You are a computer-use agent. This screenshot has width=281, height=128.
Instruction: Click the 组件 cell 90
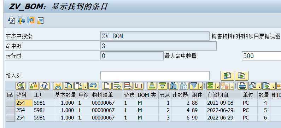[x=199, y=118]
